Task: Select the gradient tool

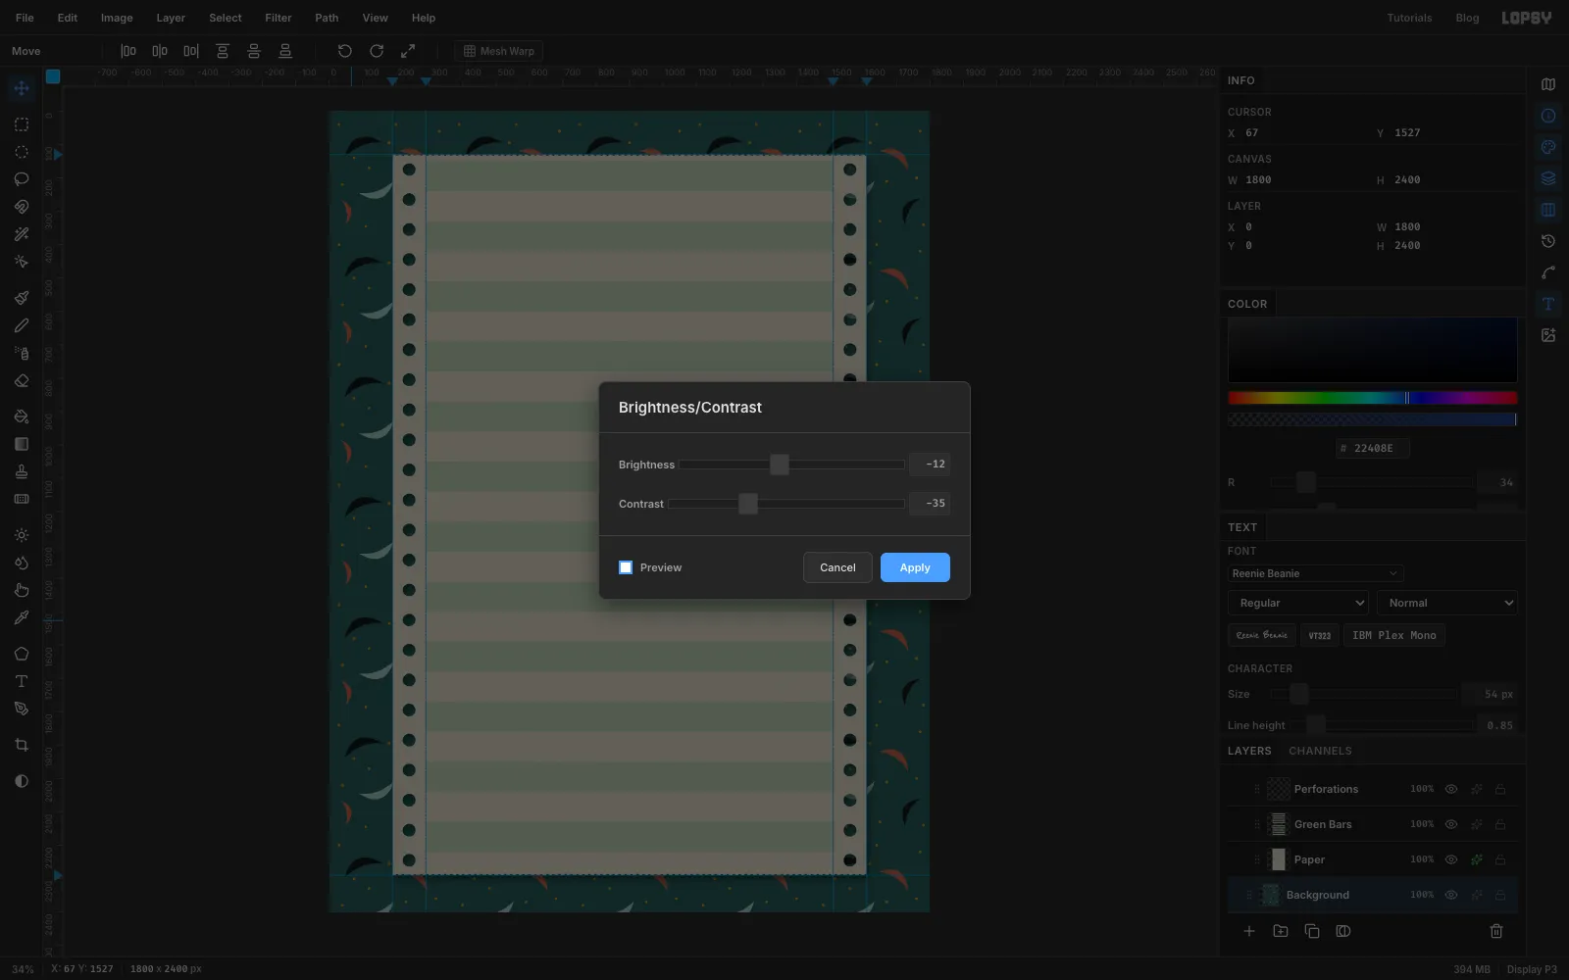Action: (x=22, y=444)
